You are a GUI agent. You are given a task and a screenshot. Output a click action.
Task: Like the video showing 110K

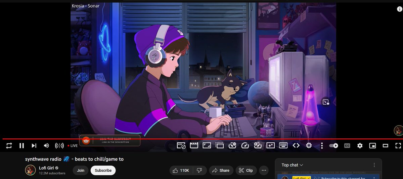[x=181, y=170]
